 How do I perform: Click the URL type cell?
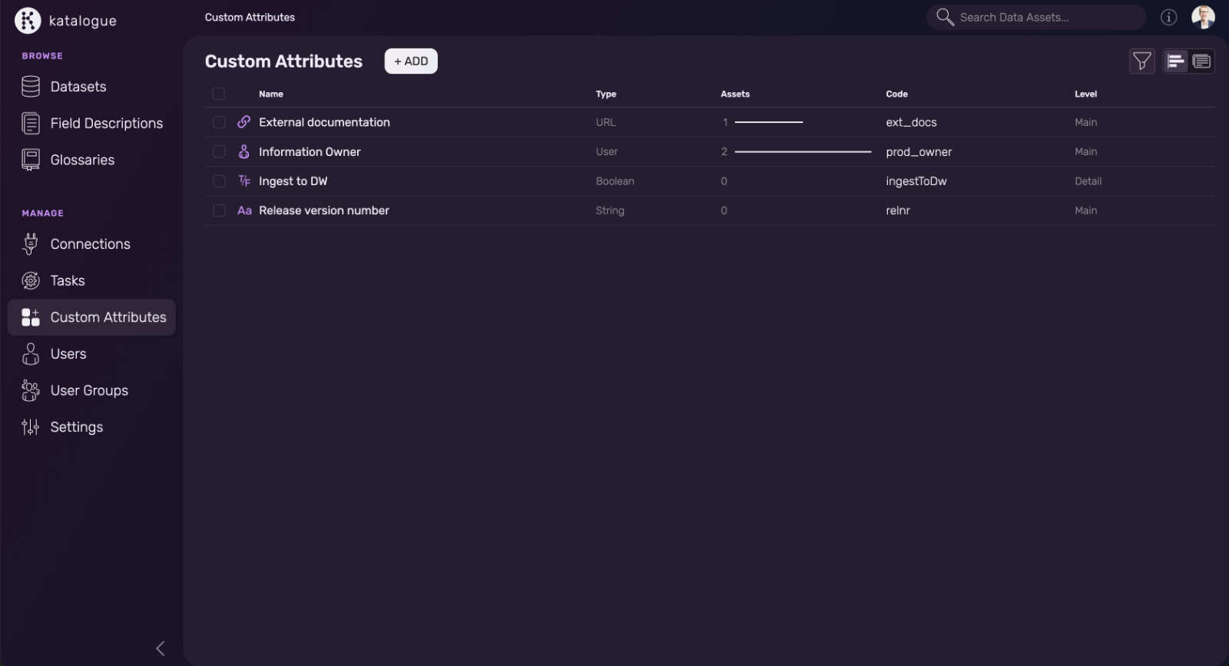[605, 122]
